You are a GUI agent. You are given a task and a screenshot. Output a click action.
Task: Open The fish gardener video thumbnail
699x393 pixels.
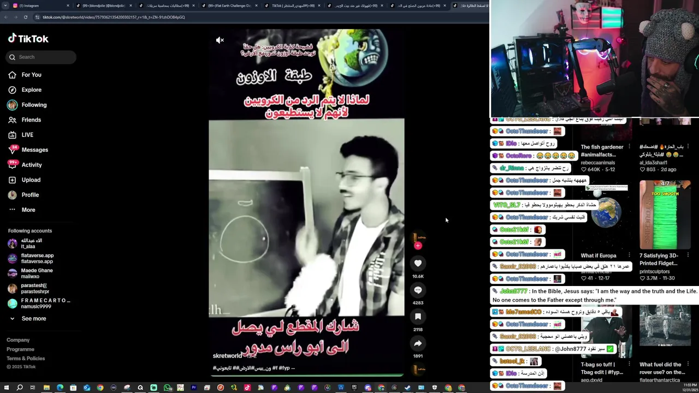click(606, 130)
